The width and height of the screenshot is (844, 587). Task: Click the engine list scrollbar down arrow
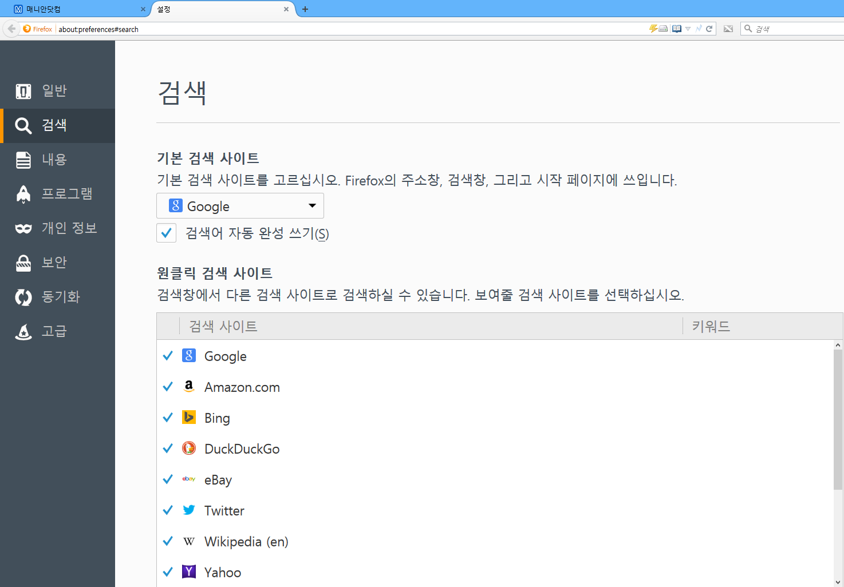pos(838,582)
